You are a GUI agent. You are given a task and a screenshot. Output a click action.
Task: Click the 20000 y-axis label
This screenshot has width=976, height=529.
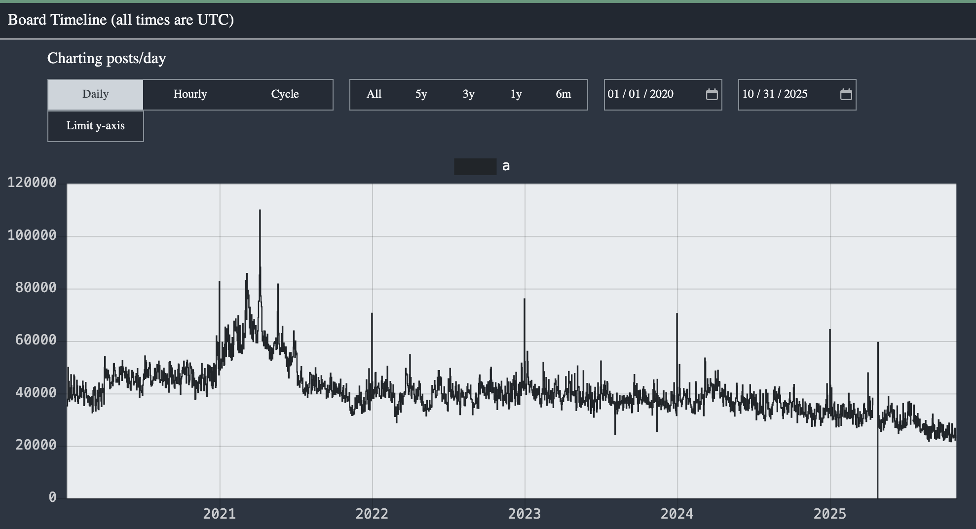click(x=36, y=445)
